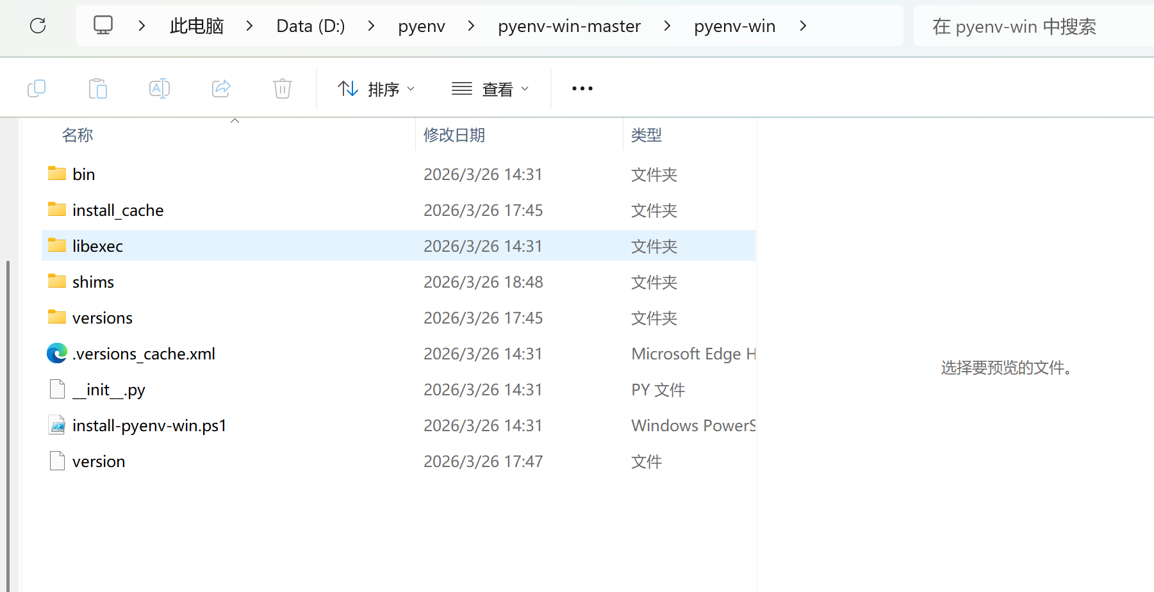The image size is (1154, 592).
Task: Click the refresh icon
Action: coord(38,26)
